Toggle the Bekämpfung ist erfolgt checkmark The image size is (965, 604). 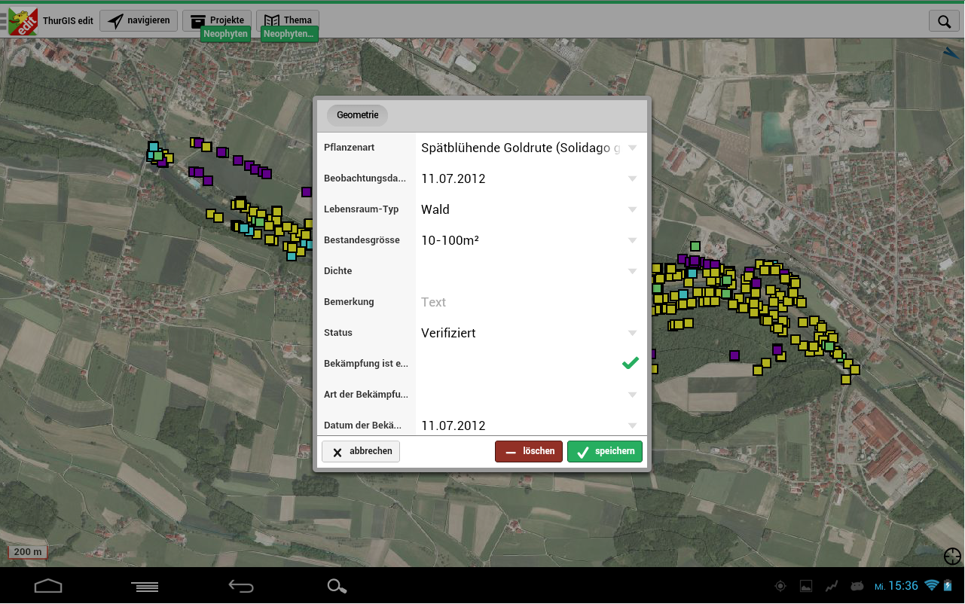pyautogui.click(x=630, y=364)
